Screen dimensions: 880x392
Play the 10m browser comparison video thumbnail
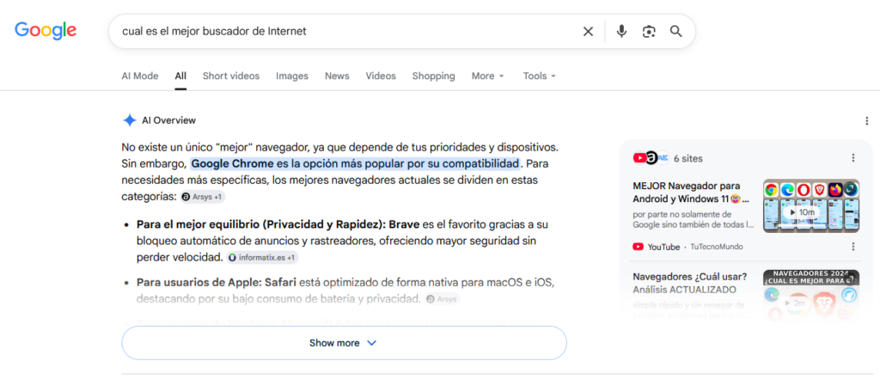pos(811,205)
